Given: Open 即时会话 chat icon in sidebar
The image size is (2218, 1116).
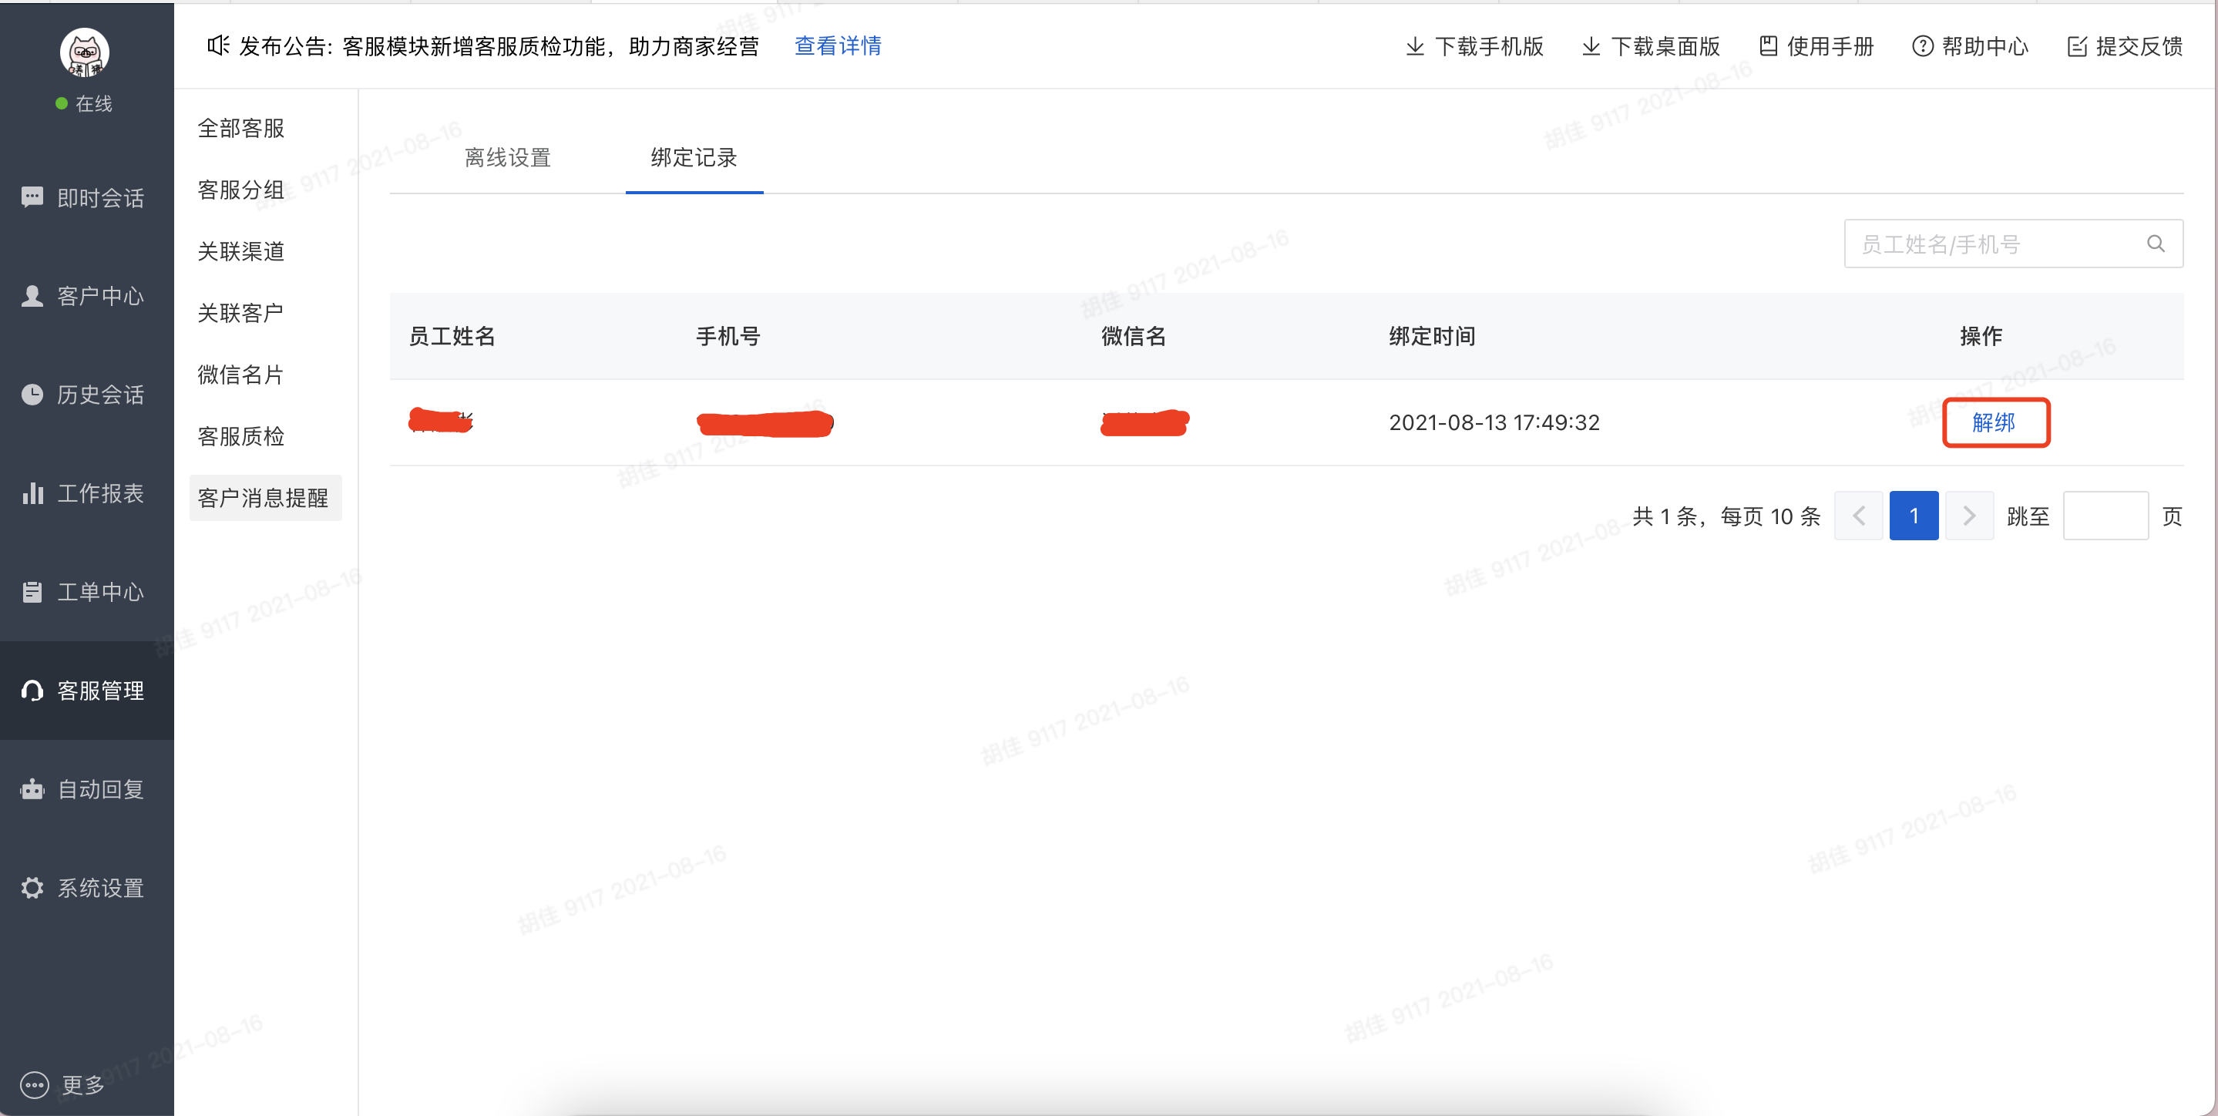Looking at the screenshot, I should coord(32,197).
